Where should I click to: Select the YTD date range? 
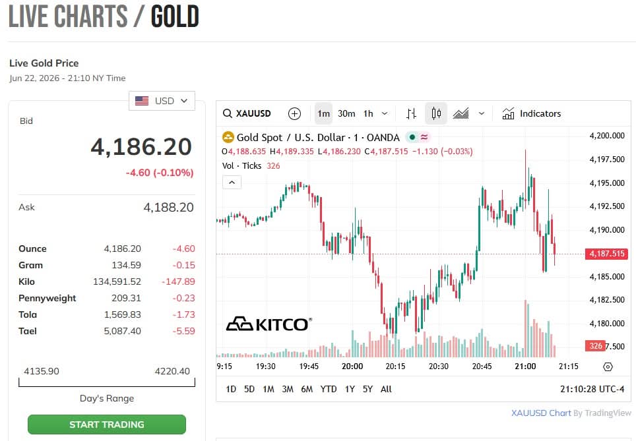point(328,389)
